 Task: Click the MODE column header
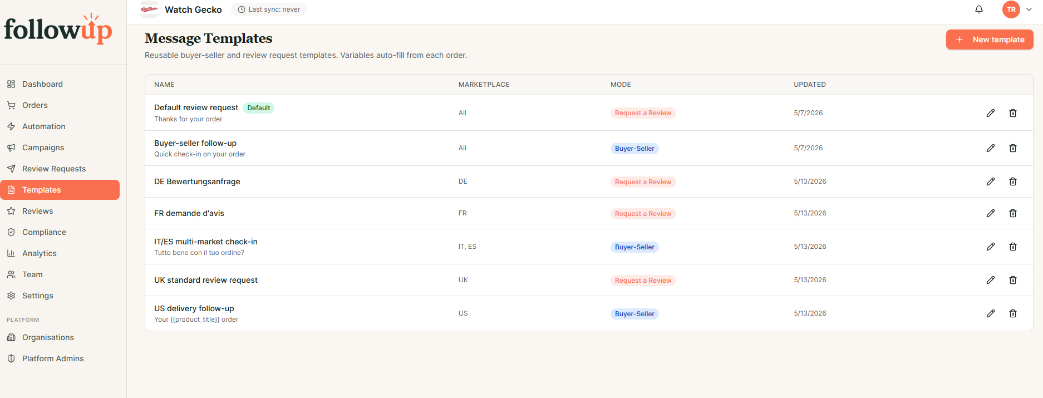621,85
